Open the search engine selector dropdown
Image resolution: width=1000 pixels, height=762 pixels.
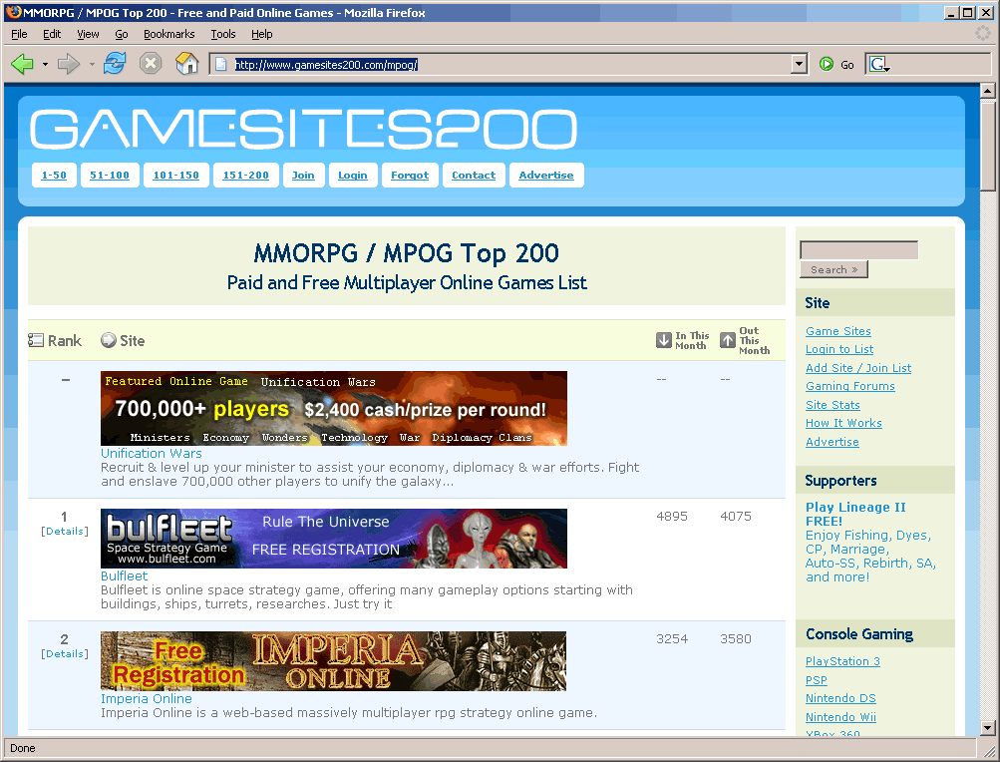point(879,64)
